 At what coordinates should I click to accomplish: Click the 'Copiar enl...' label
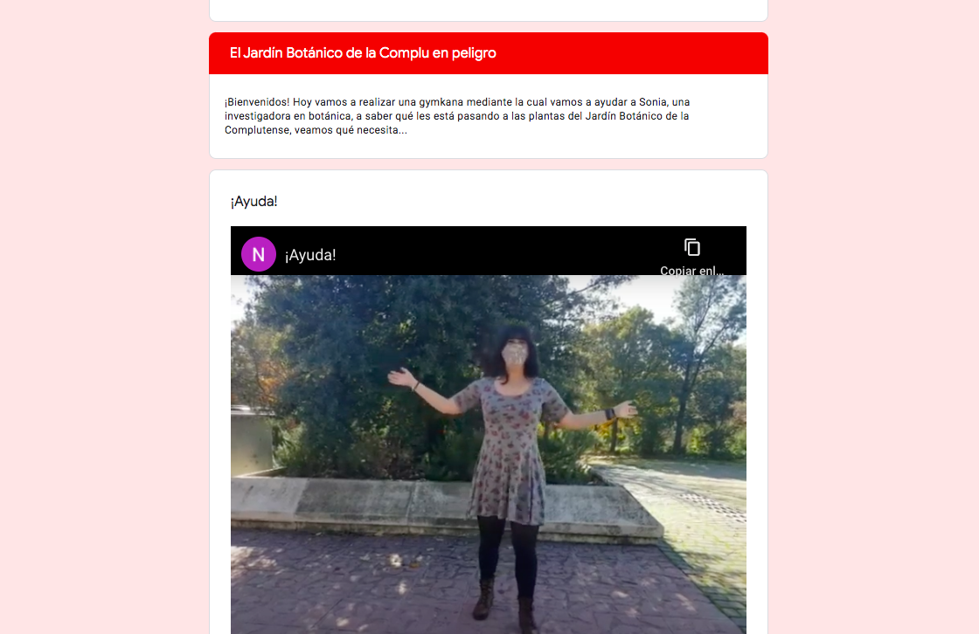point(691,270)
